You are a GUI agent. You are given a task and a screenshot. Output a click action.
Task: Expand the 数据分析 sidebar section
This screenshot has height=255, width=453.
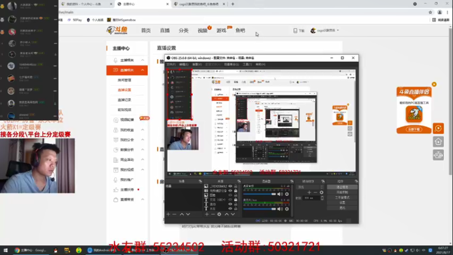point(143,150)
